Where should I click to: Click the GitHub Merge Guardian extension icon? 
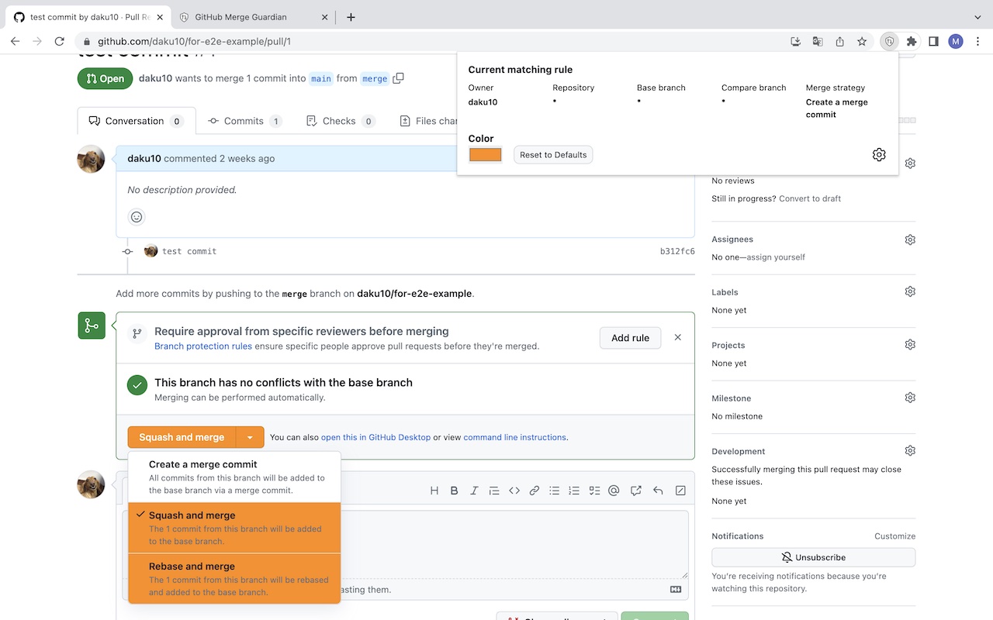click(888, 42)
